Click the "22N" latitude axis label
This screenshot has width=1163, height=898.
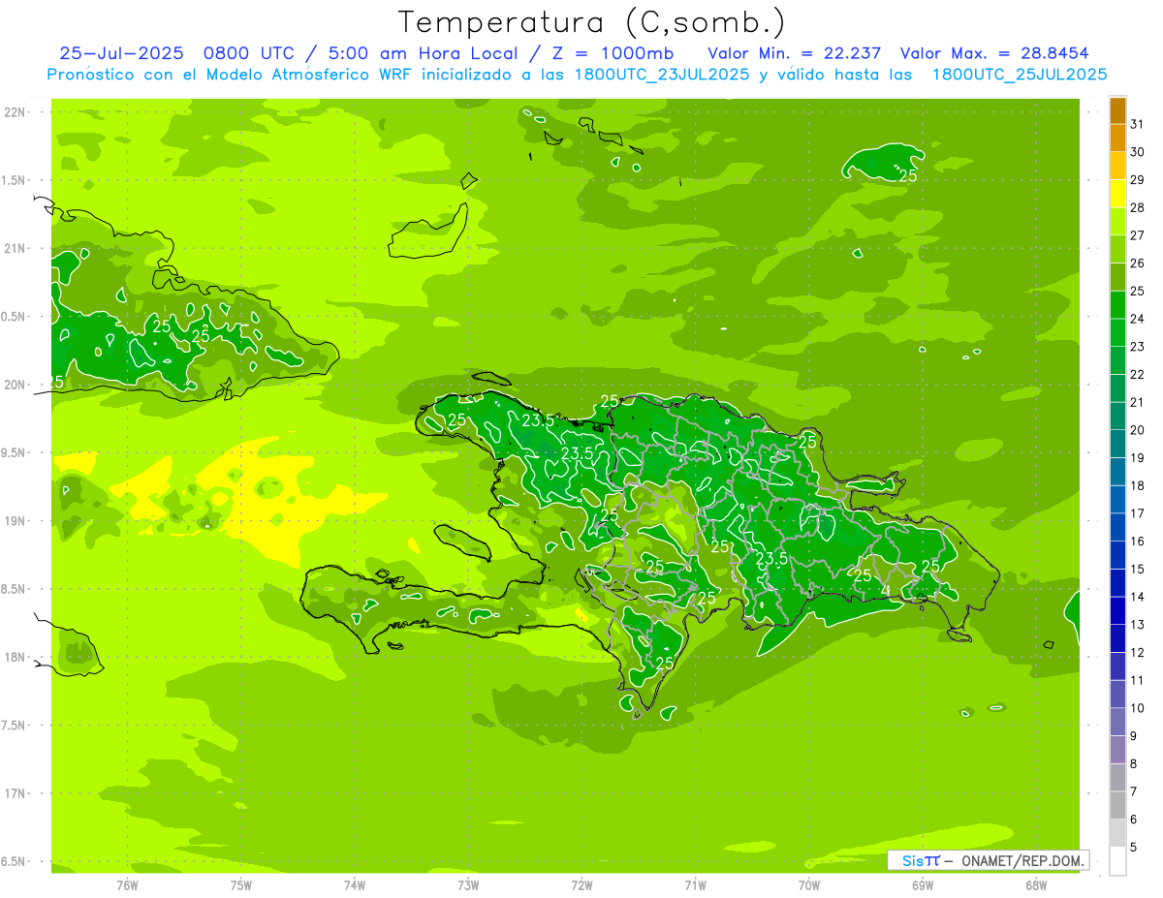point(16,112)
